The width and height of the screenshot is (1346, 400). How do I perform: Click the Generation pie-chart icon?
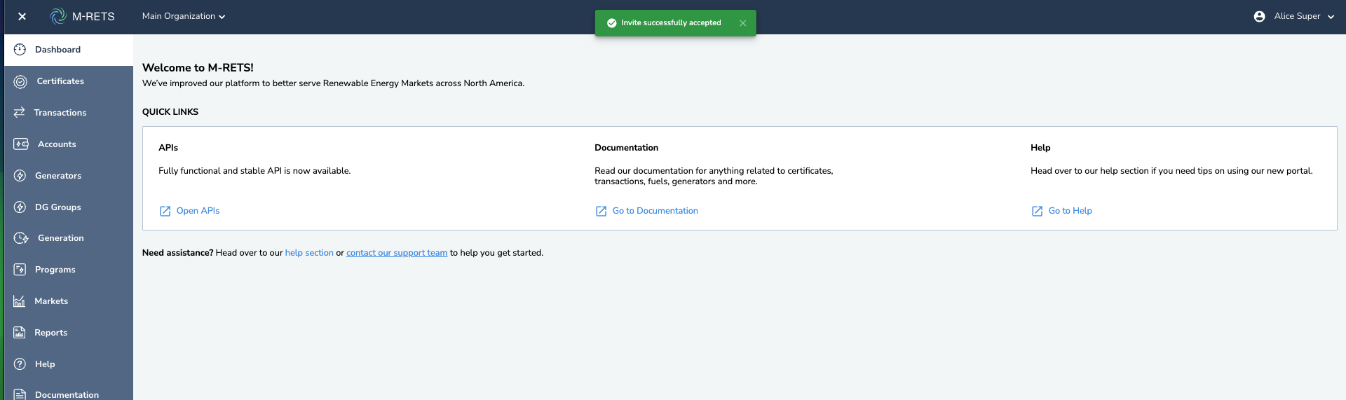coord(21,238)
